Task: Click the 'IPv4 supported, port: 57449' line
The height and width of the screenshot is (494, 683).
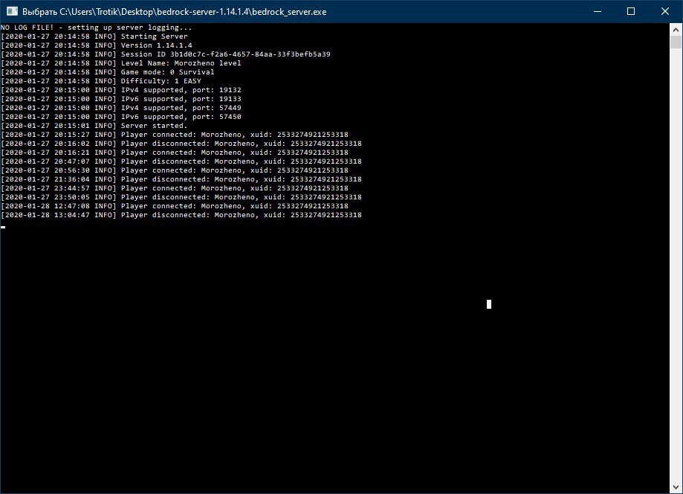Action: pyautogui.click(x=120, y=108)
